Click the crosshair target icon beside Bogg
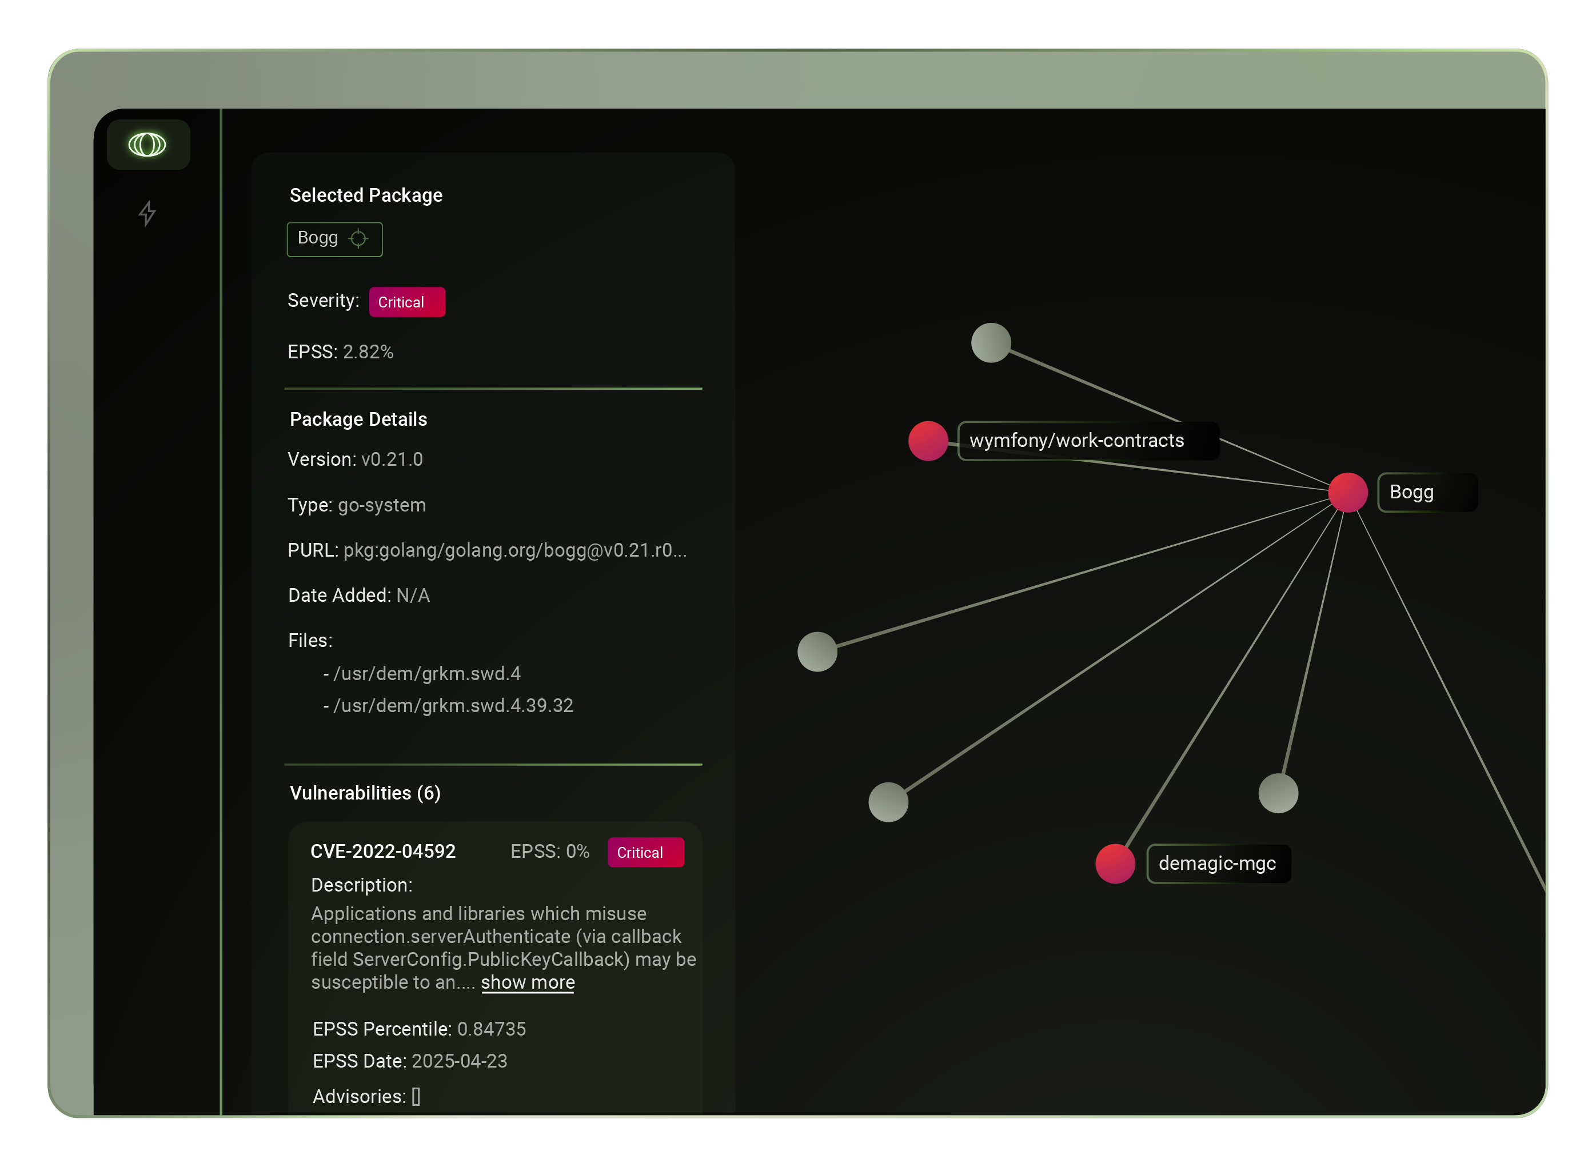 (x=359, y=239)
